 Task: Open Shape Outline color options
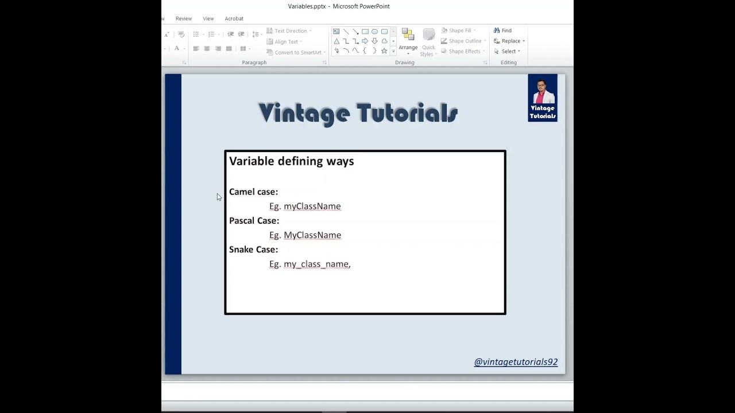pyautogui.click(x=463, y=41)
